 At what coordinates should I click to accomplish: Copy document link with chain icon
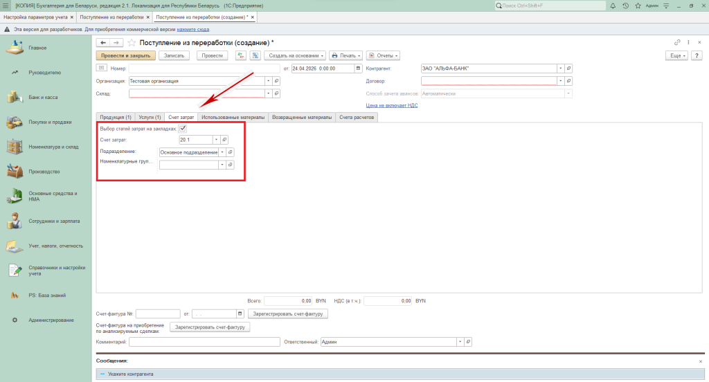point(678,43)
